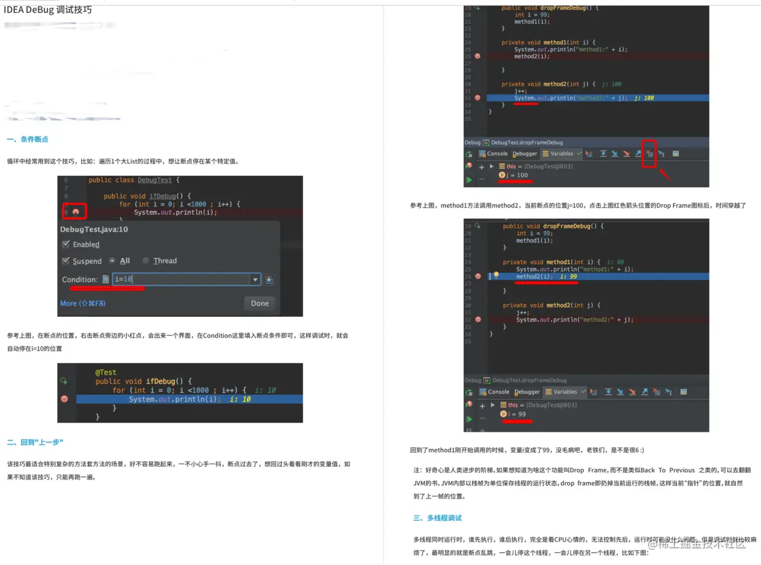761x565 pixels.
Task: Expand the this = {DebugTest@803} node in j = 100 panel
Action: pyautogui.click(x=492, y=167)
